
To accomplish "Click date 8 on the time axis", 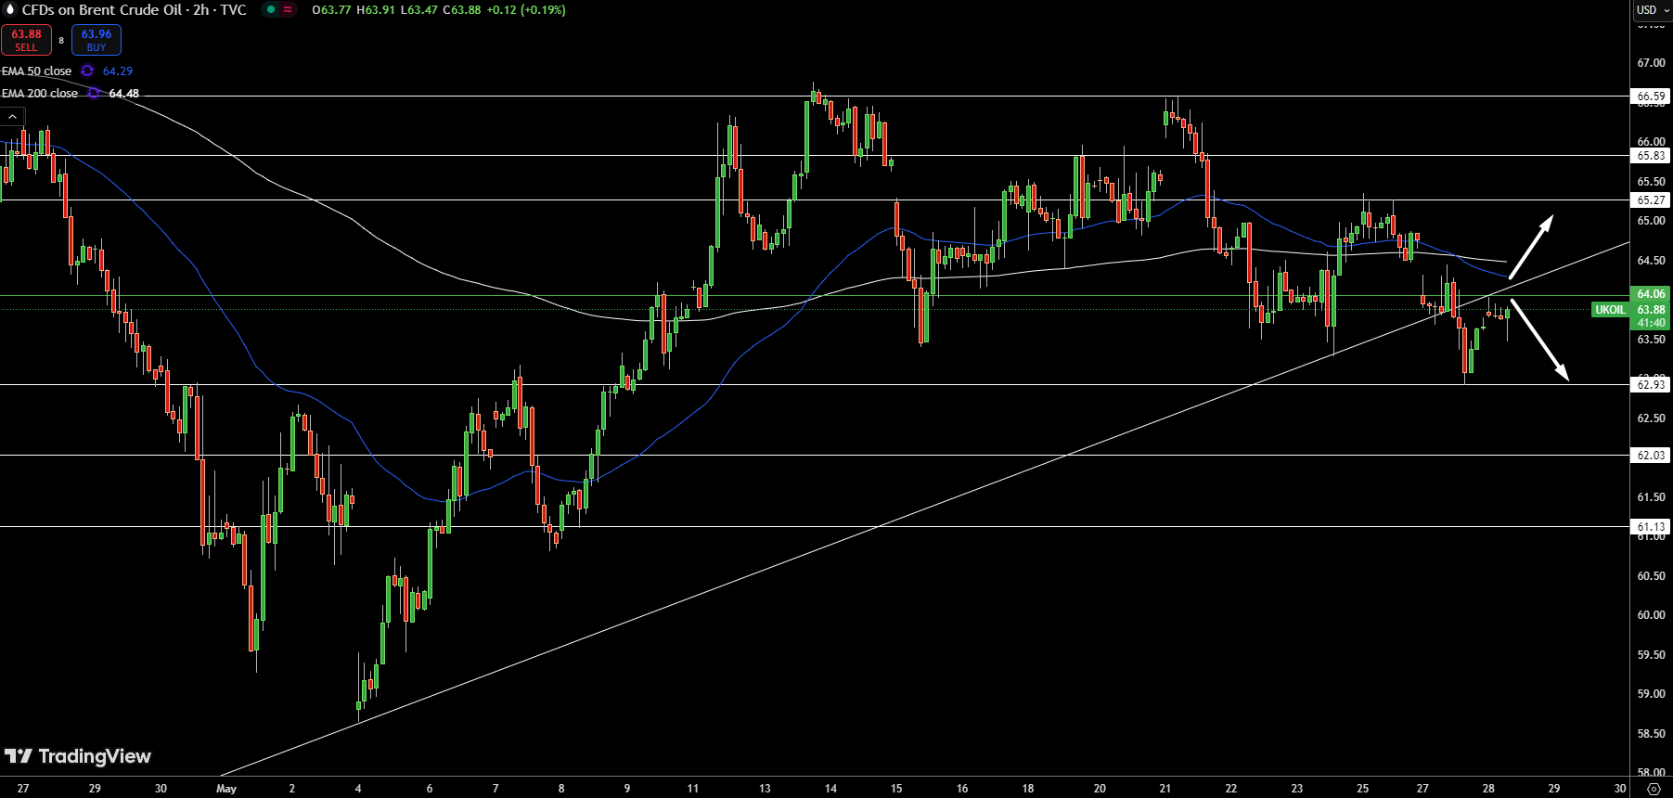I will tap(561, 789).
